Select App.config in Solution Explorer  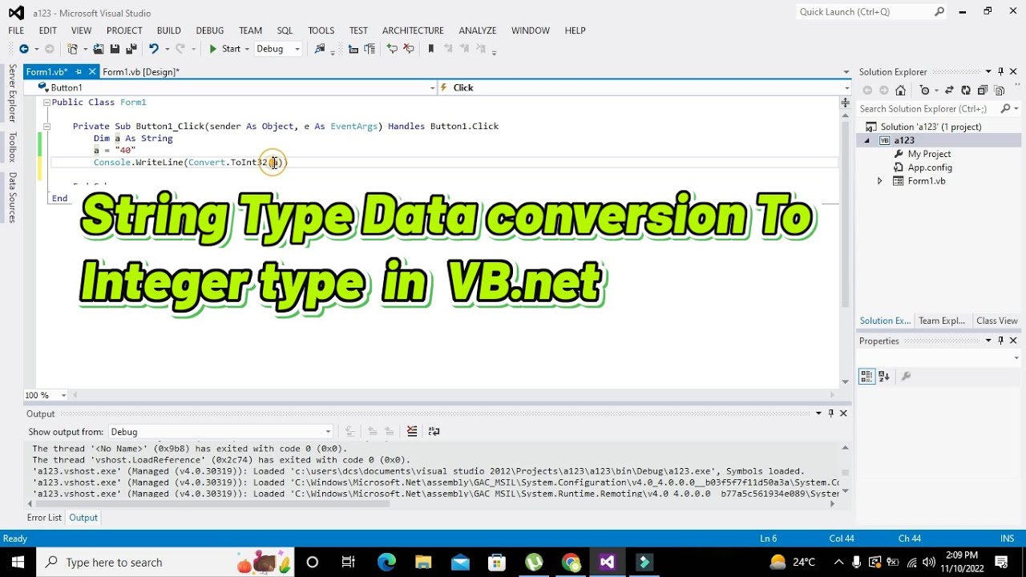(930, 167)
